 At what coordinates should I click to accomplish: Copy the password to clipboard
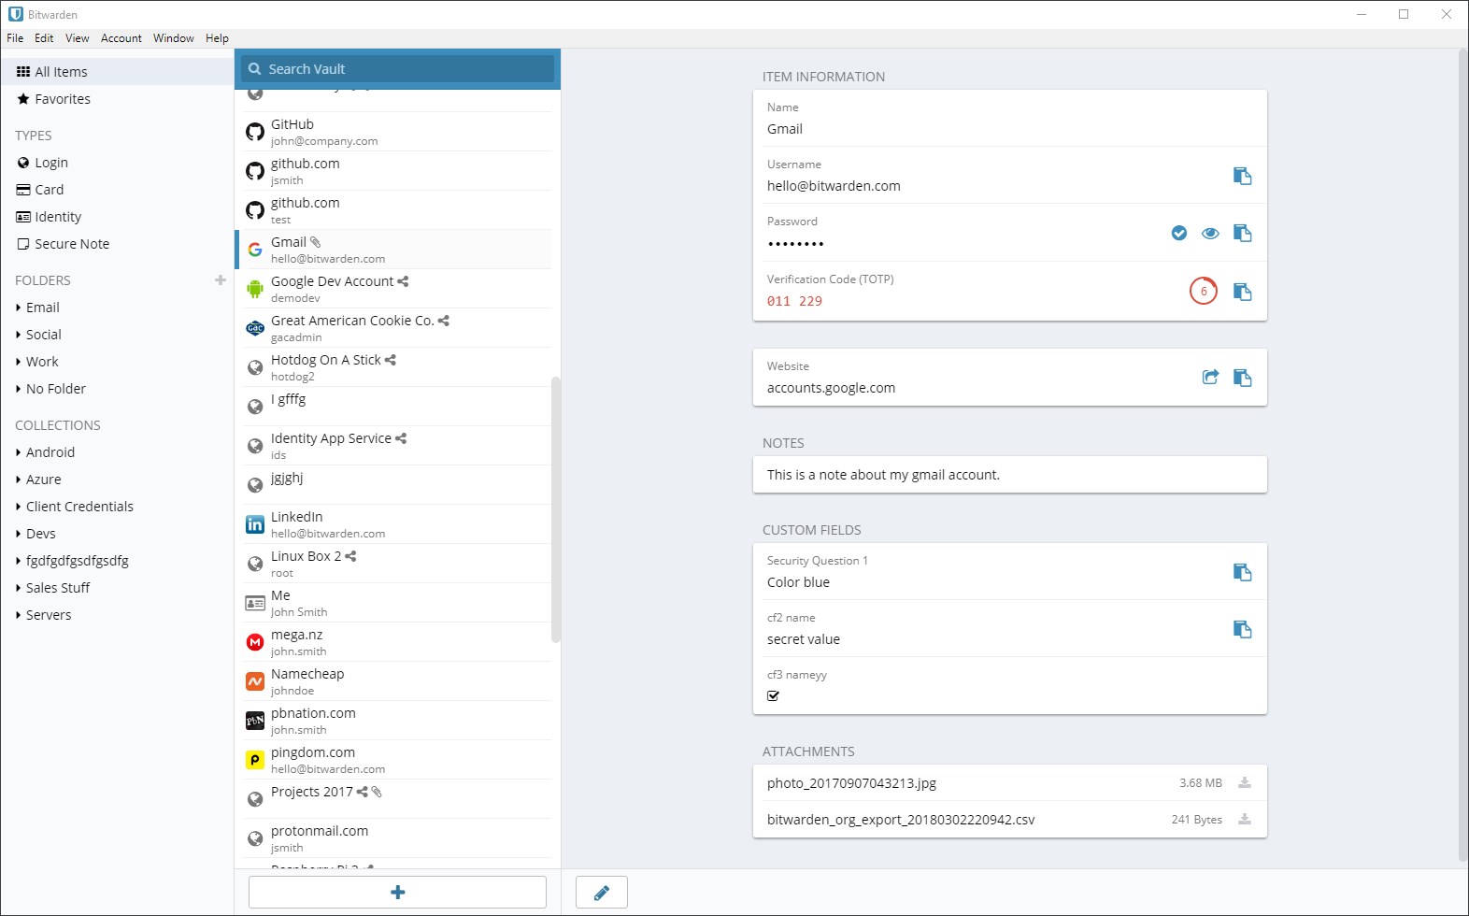[1242, 233]
